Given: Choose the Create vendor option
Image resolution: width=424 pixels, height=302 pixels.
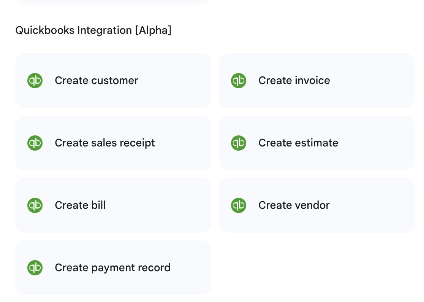Looking at the screenshot, I should click(294, 205).
